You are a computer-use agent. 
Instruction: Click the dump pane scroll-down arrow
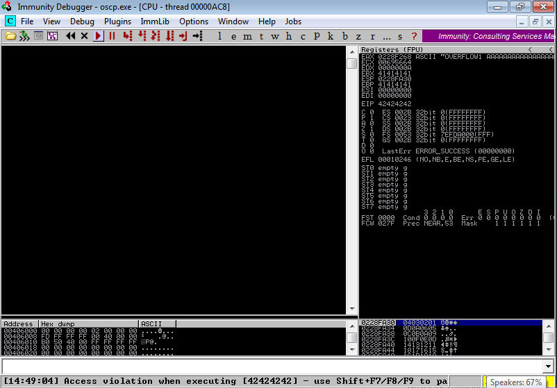352,350
